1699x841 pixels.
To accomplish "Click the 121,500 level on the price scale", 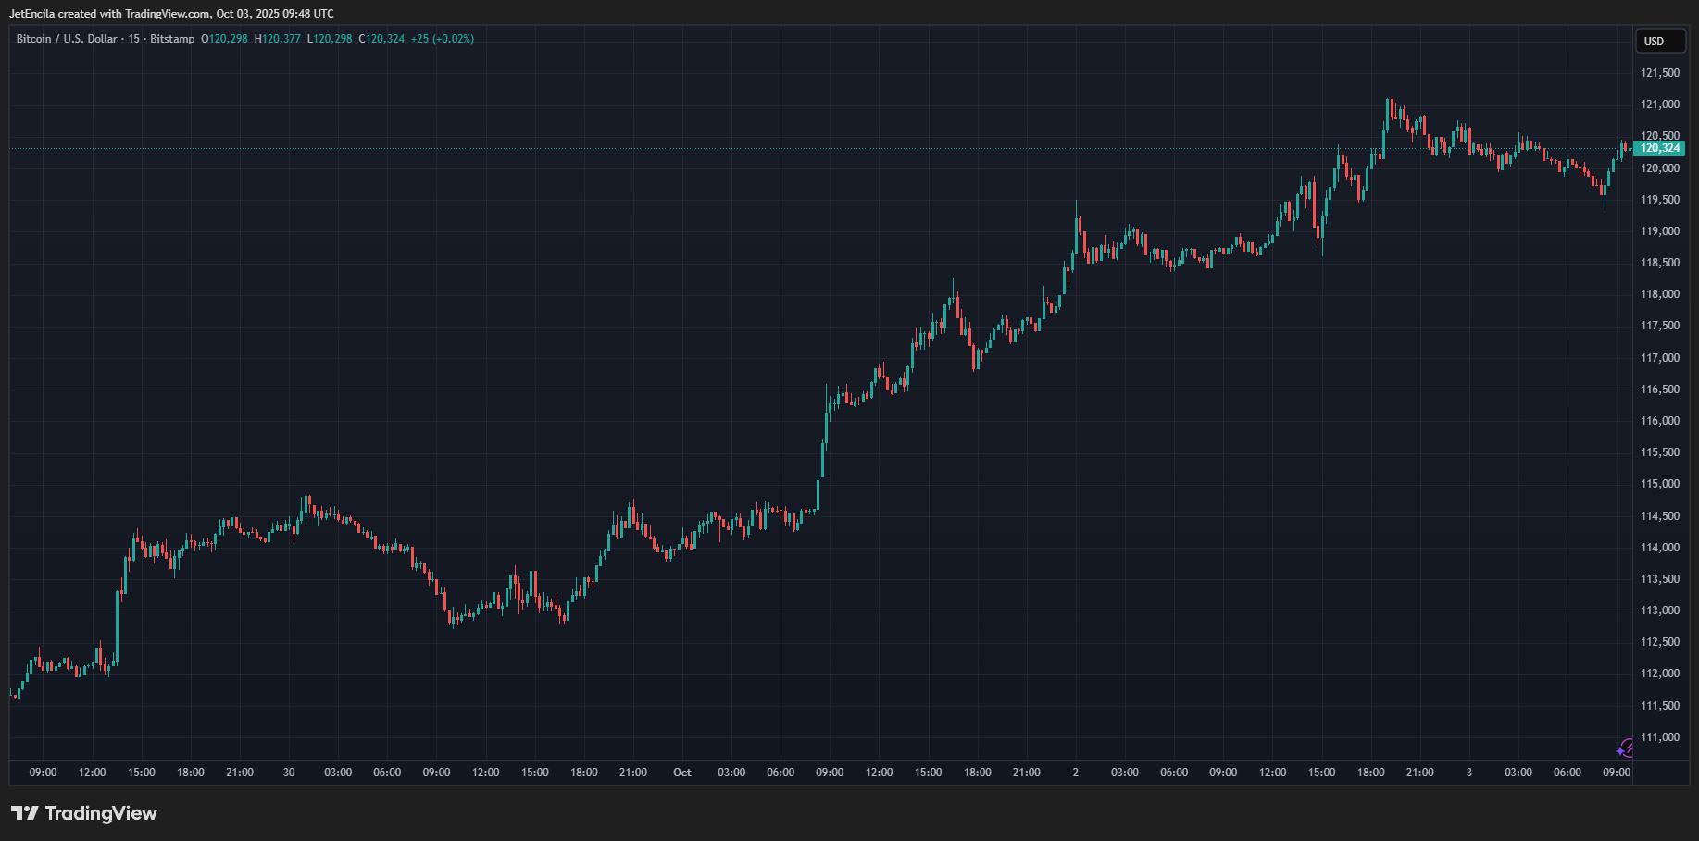I will [1659, 73].
